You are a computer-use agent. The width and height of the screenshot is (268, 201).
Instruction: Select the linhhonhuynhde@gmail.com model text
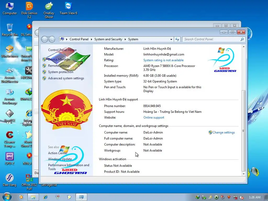click(164, 54)
